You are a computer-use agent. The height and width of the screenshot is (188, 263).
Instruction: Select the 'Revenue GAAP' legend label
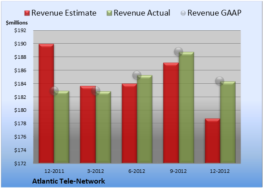click(x=214, y=13)
